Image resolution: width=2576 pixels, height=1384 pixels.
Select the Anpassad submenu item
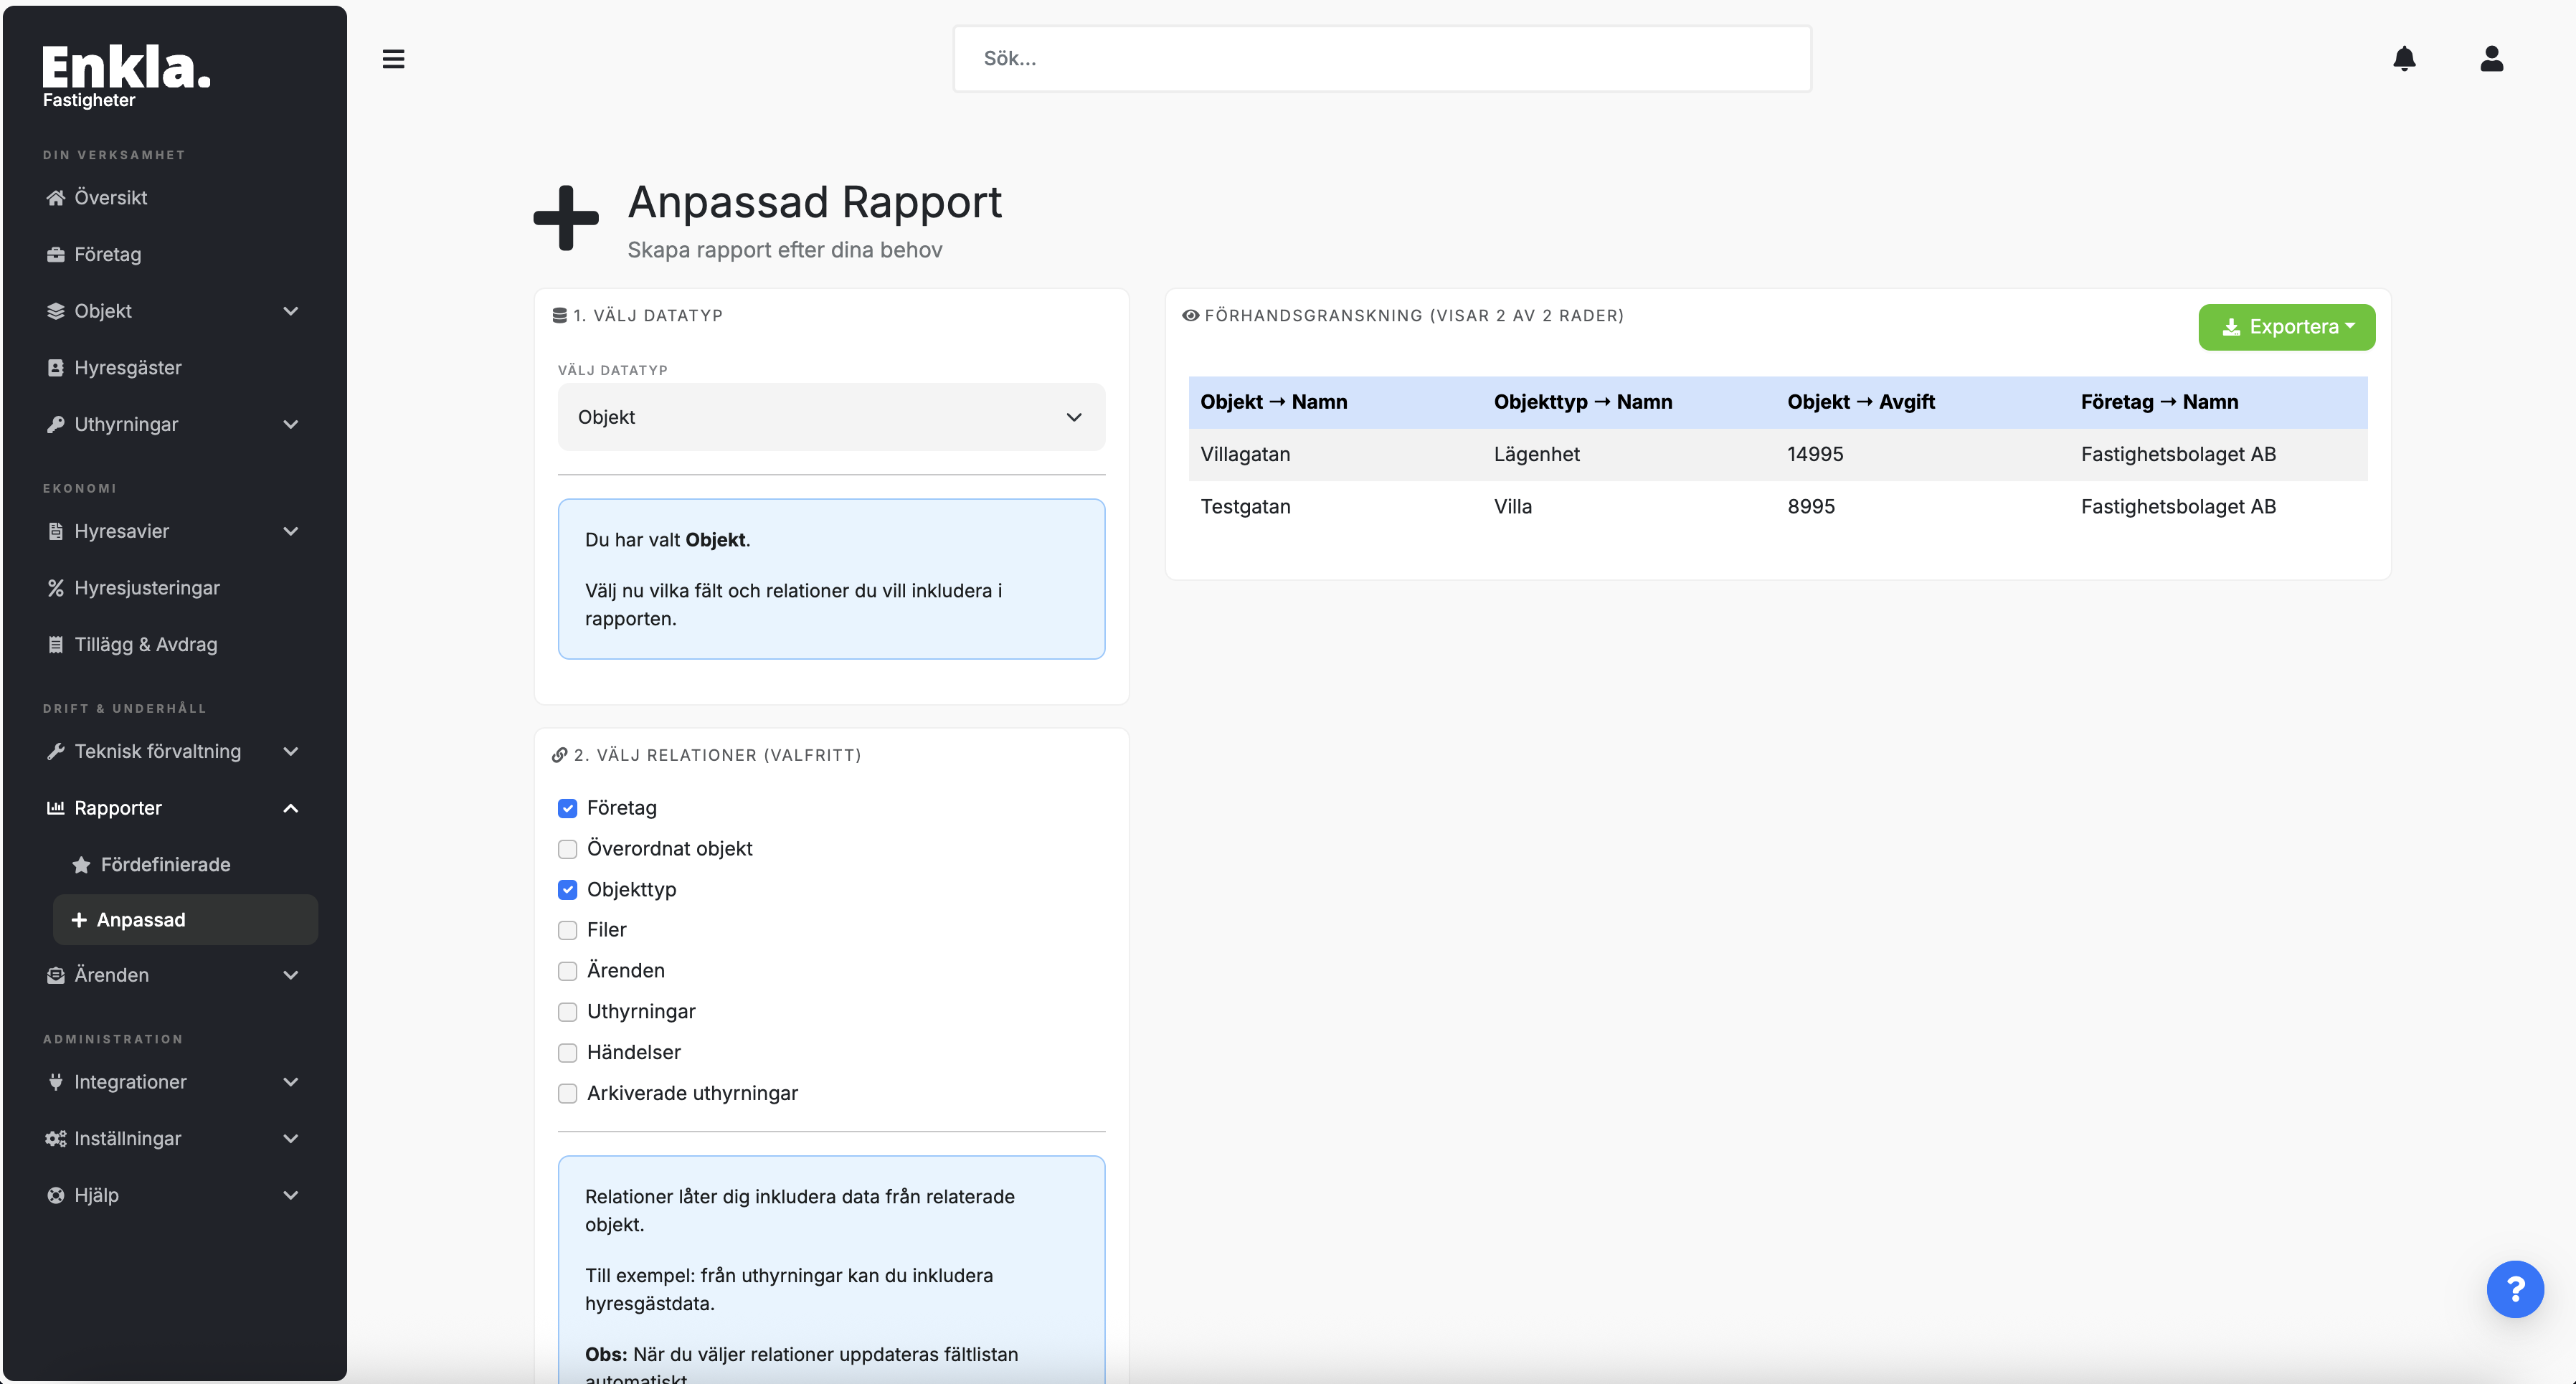185,920
